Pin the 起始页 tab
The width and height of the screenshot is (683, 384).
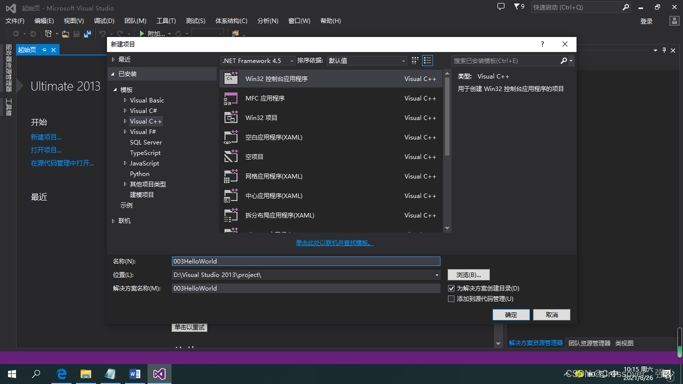(x=44, y=49)
